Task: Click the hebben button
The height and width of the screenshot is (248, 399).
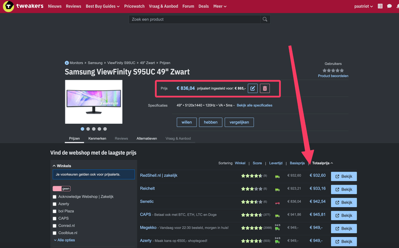Action: 210,122
